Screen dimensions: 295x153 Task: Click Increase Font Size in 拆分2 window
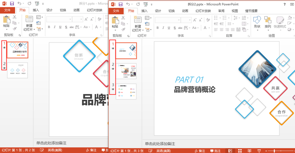pyautogui.click(x=195, y=20)
